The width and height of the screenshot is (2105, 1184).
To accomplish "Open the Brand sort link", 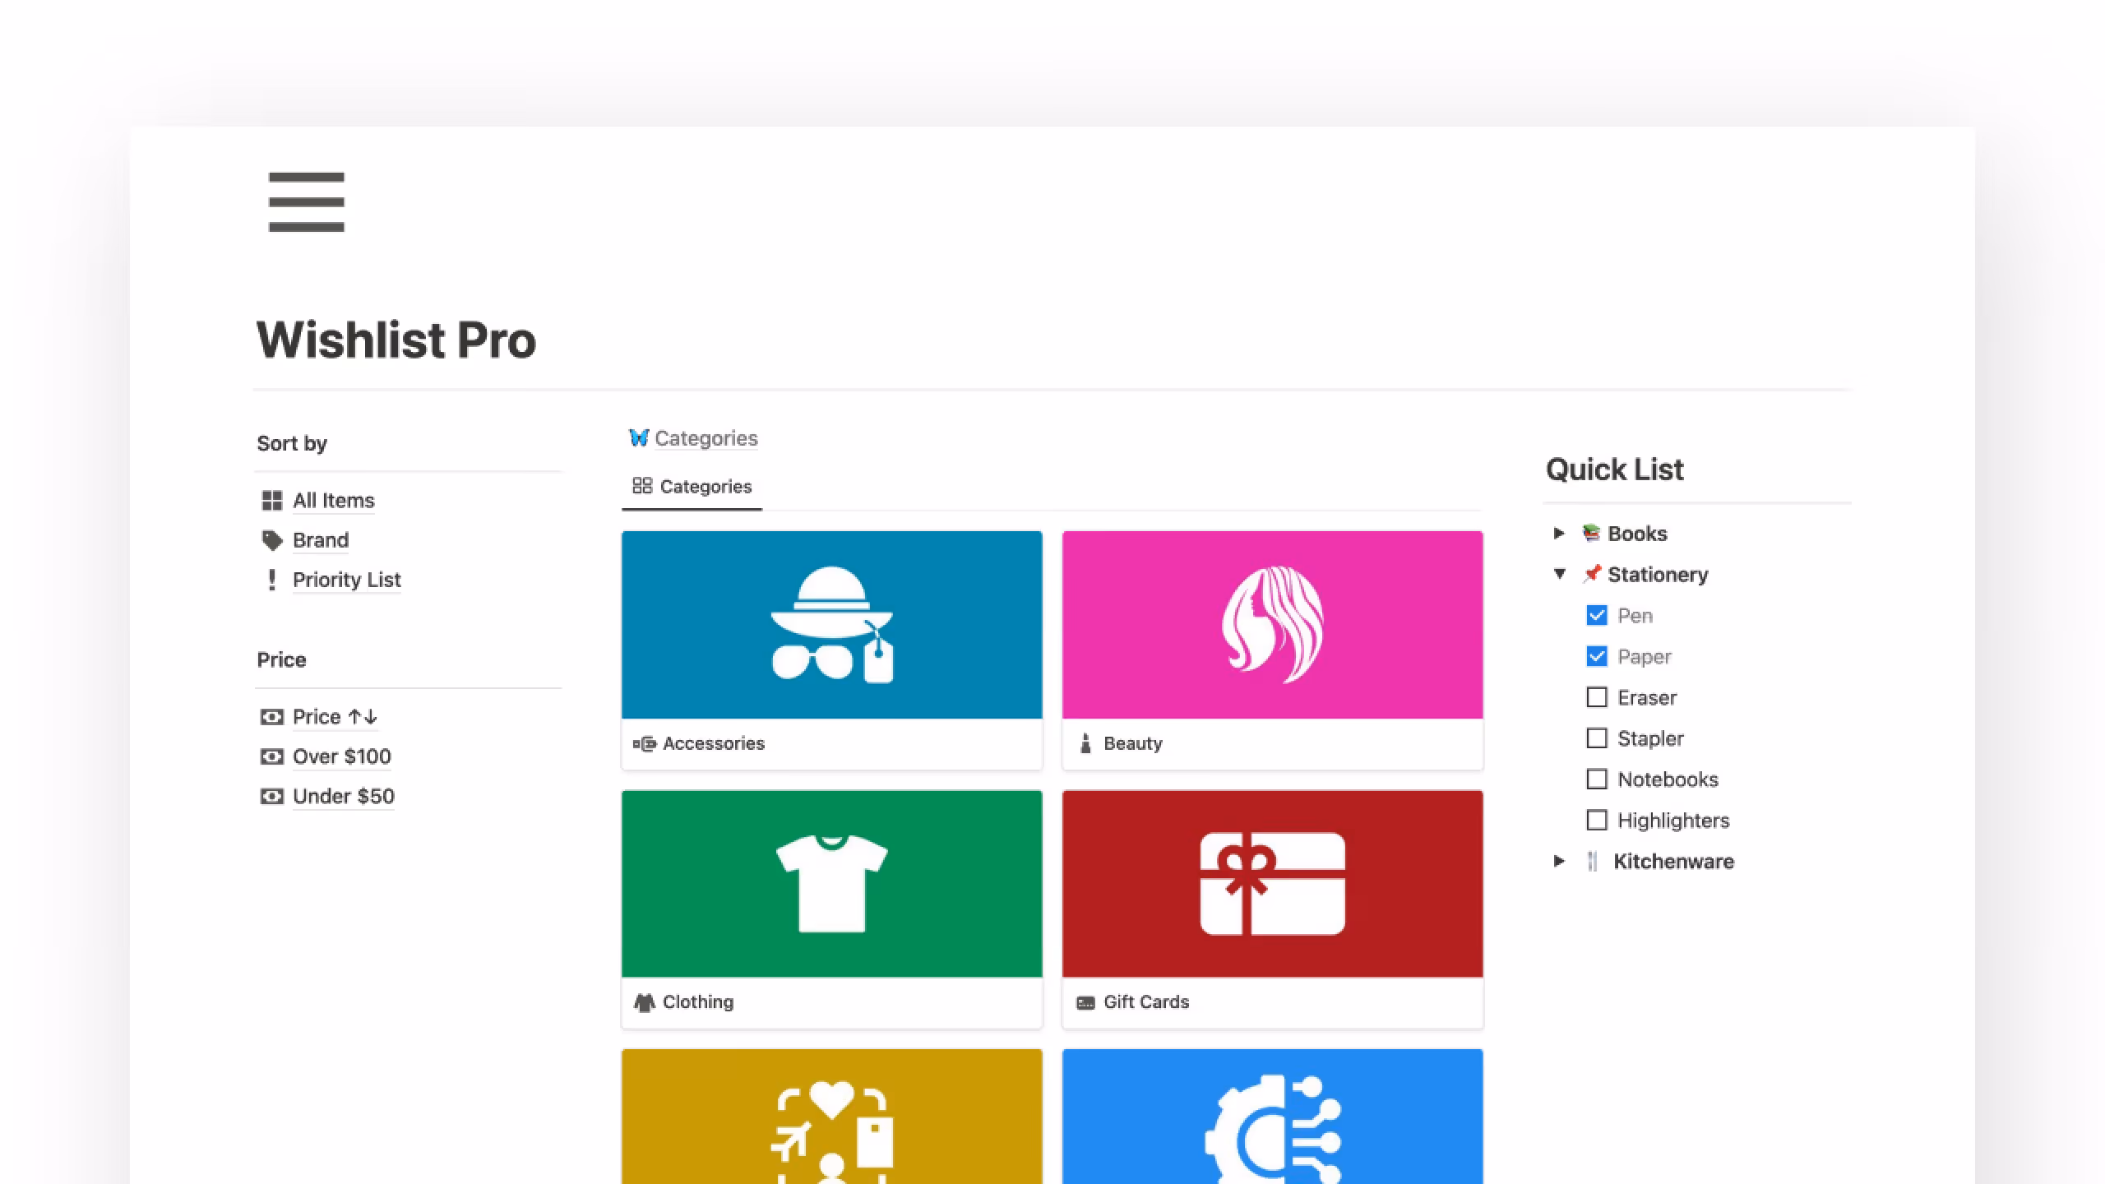I will coord(321,540).
